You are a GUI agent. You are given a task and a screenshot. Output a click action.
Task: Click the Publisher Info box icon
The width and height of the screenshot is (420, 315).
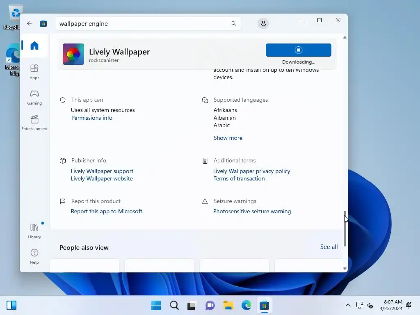pyautogui.click(x=63, y=161)
